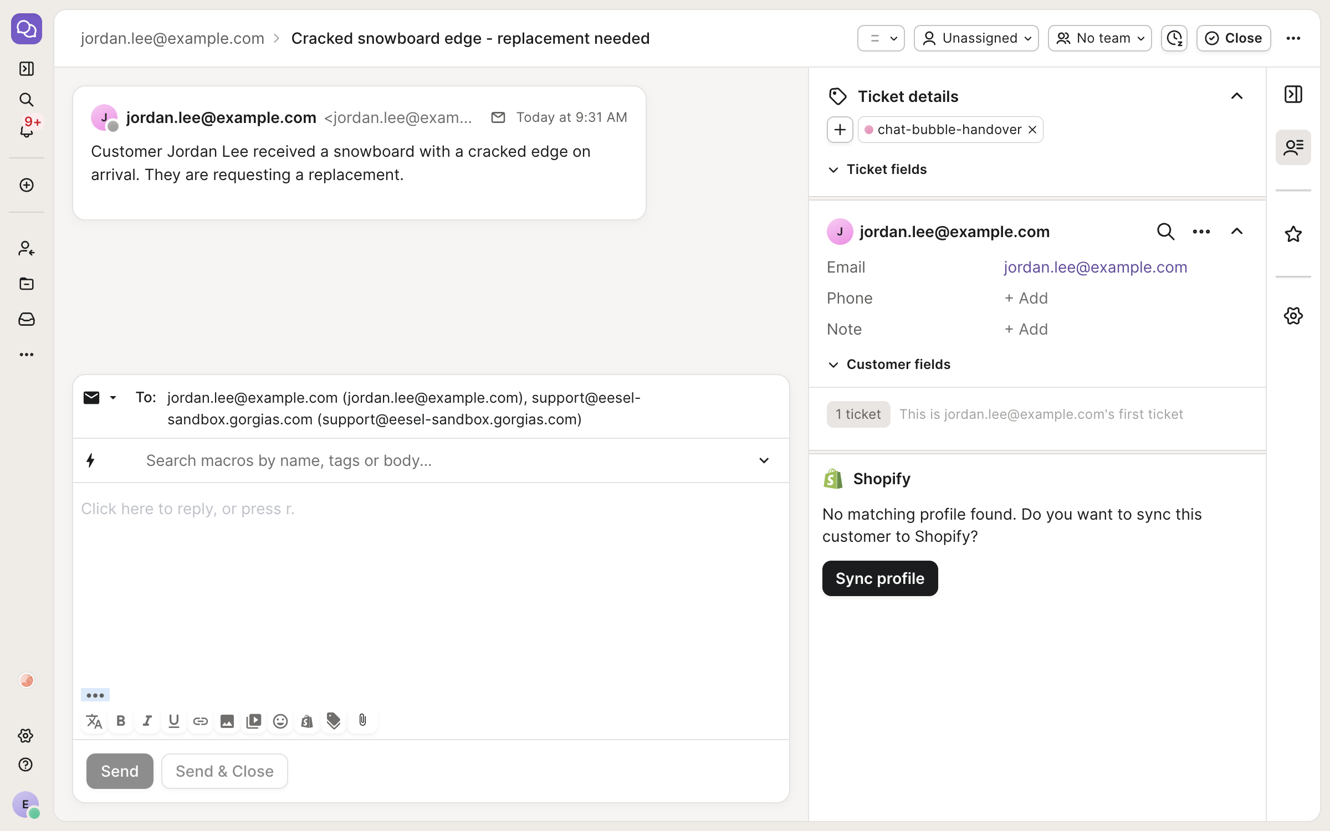Screen dimensions: 1330x831
Task: Apply italic formatting in reply editor
Action: click(x=147, y=721)
